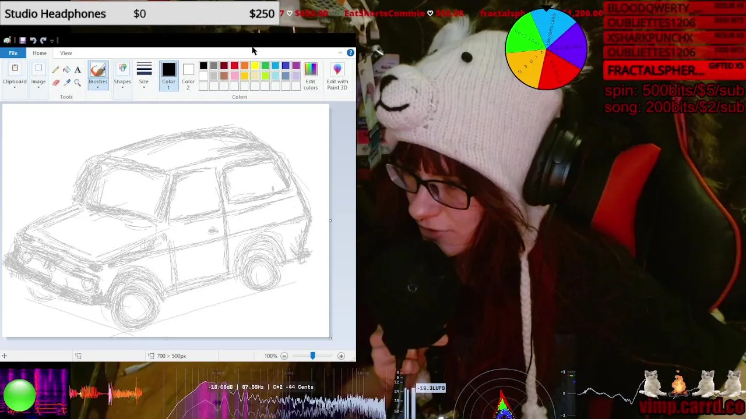The height and width of the screenshot is (419, 746).
Task: Select the Pencil tool in Paint
Action: (56, 70)
